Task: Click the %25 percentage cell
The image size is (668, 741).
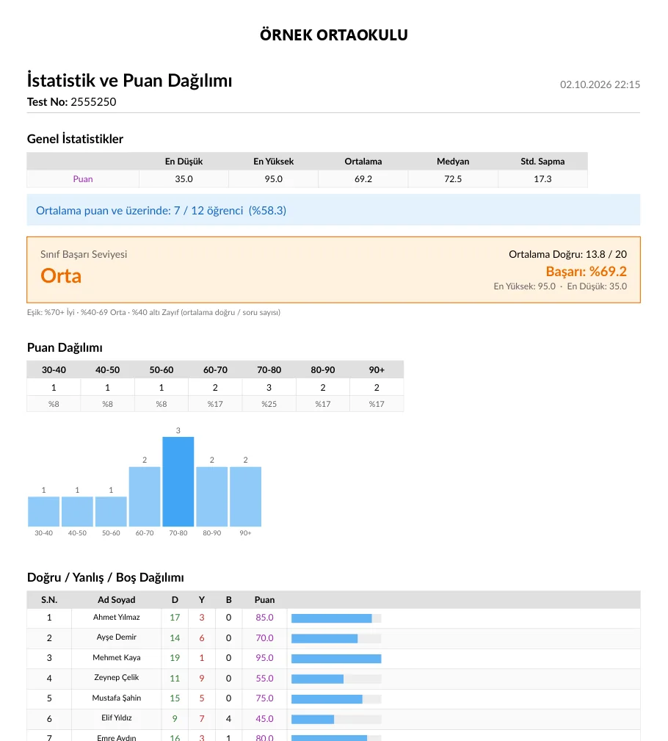Action: tap(269, 404)
